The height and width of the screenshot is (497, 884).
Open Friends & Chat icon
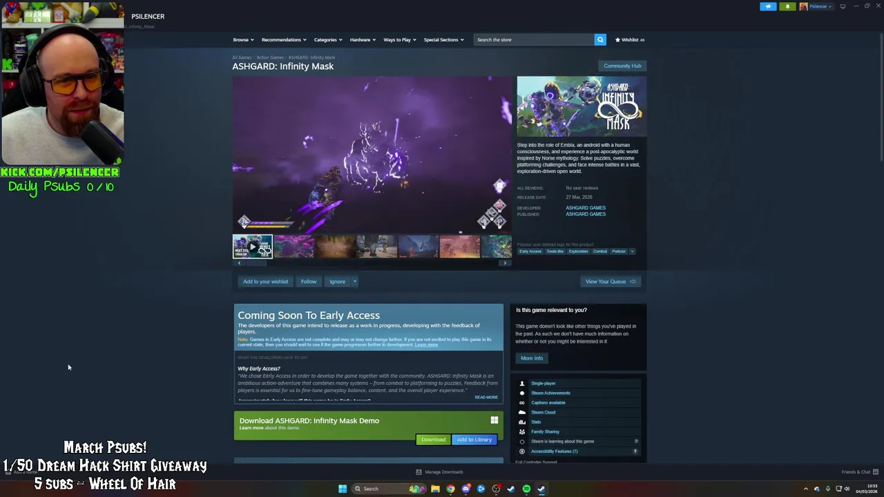875,472
